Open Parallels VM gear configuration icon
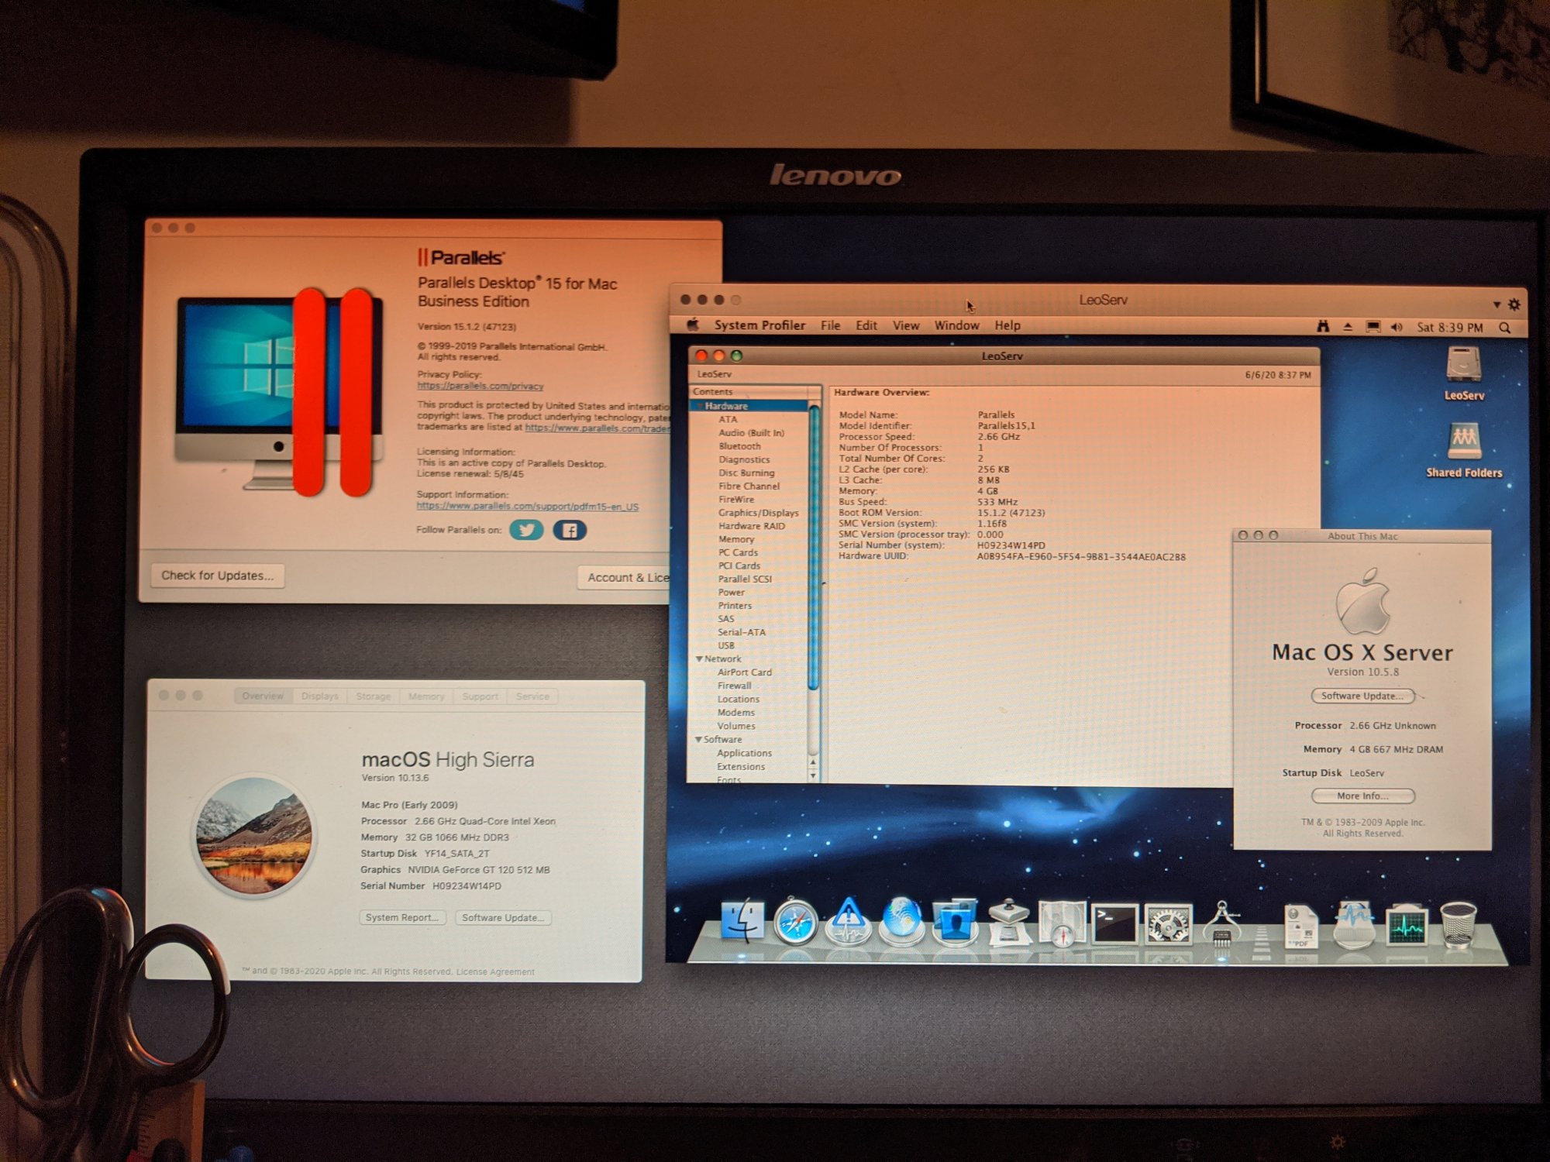This screenshot has width=1550, height=1162. (1514, 304)
